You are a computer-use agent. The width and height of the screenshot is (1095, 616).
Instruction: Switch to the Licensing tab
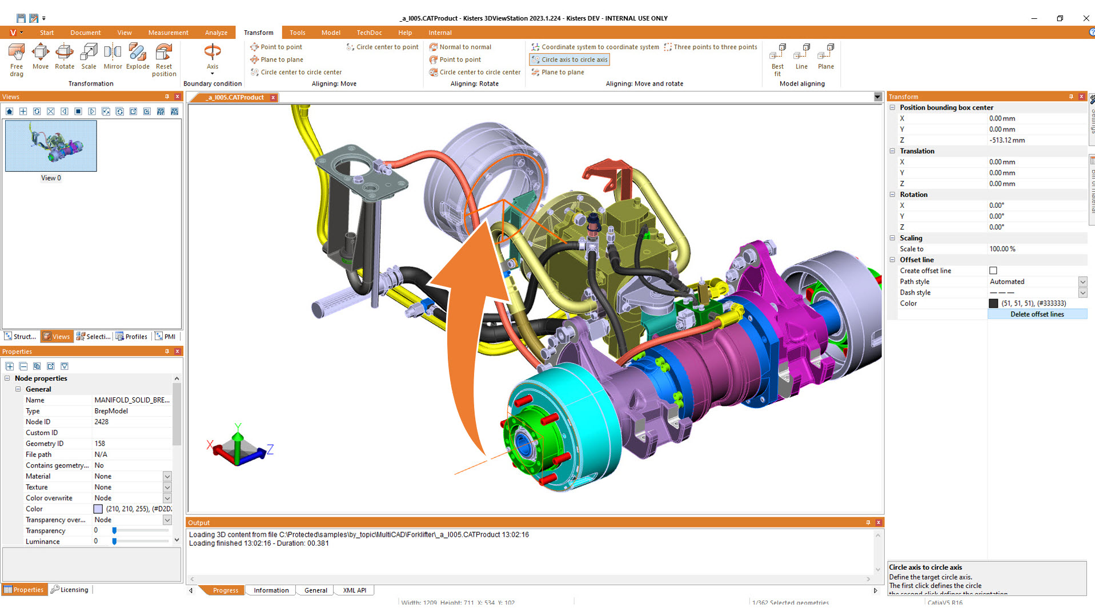(70, 590)
